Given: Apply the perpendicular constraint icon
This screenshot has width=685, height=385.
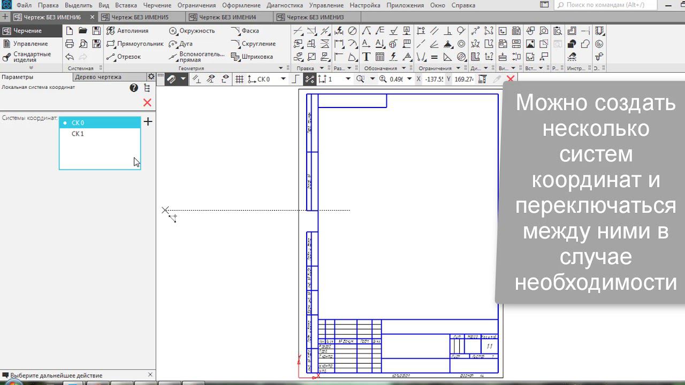Looking at the screenshot, I should tap(447, 31).
